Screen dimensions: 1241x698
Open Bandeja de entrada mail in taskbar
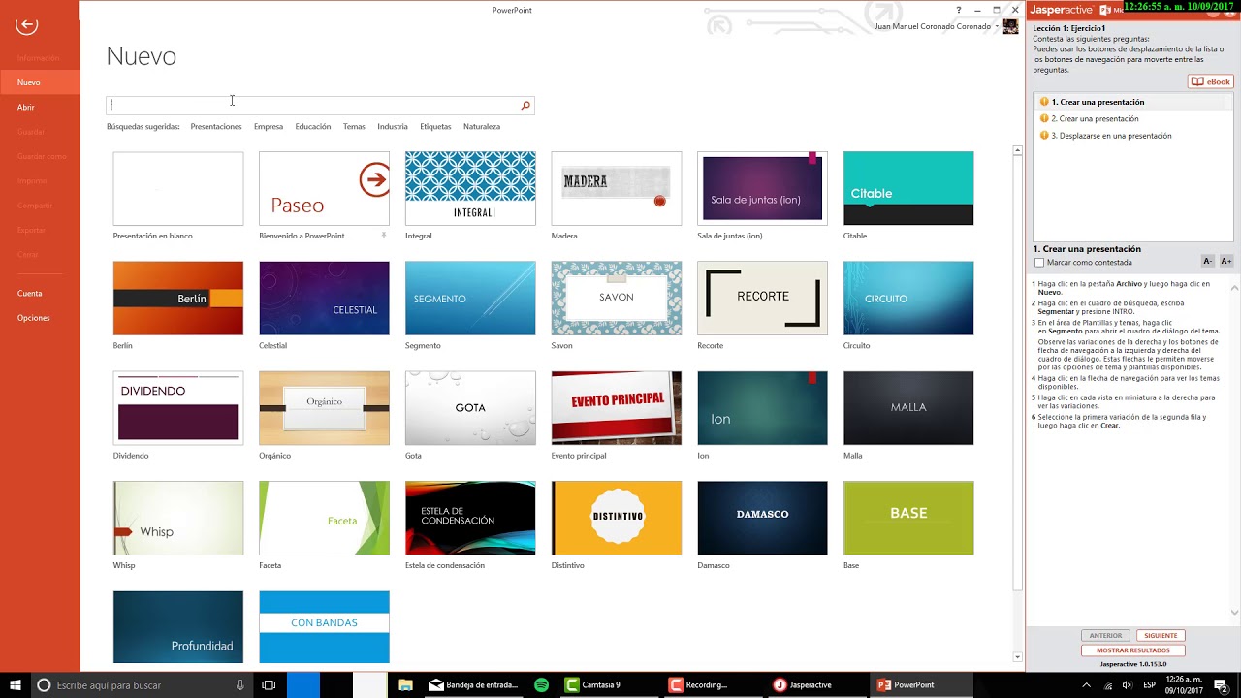click(x=474, y=685)
